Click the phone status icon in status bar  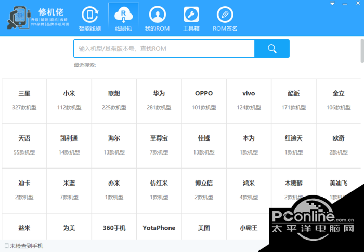(6, 246)
